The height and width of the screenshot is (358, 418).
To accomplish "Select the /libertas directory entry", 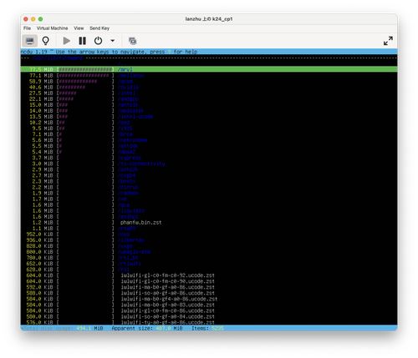I will pyautogui.click(x=130, y=240).
